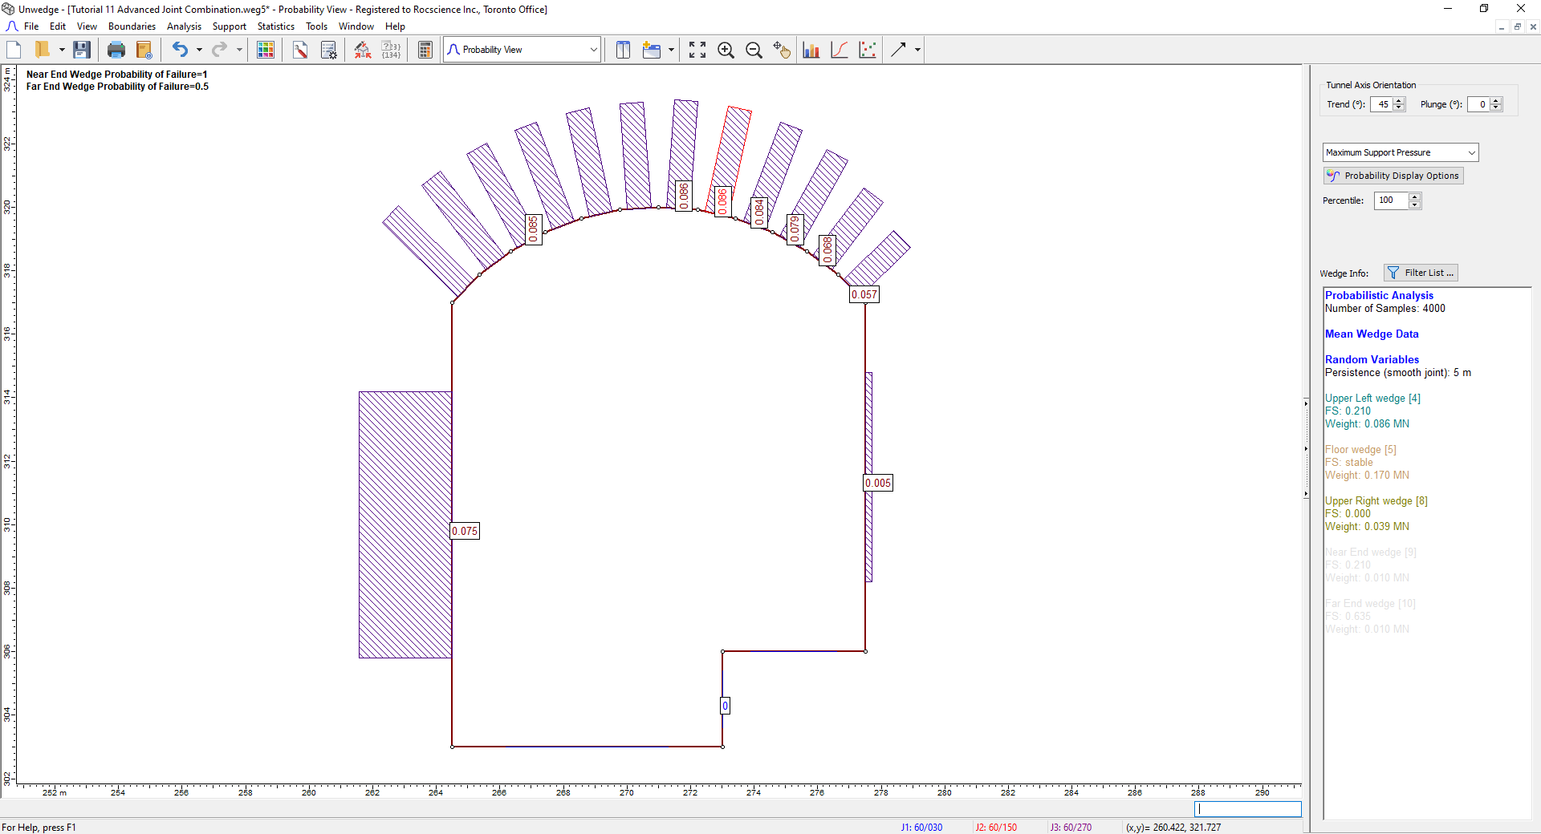Plot a histogram chart
Screen dimensions: 1541x834
point(811,50)
